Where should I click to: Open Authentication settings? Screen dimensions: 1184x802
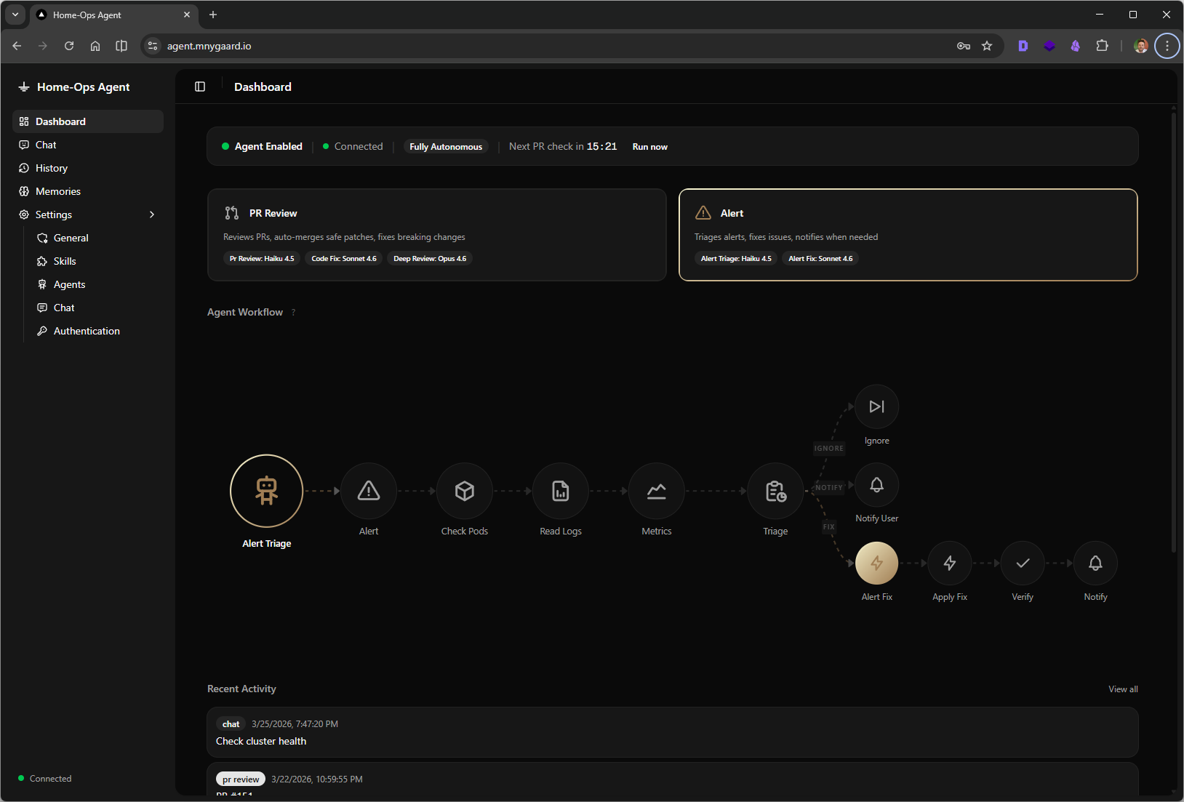[x=97, y=331]
